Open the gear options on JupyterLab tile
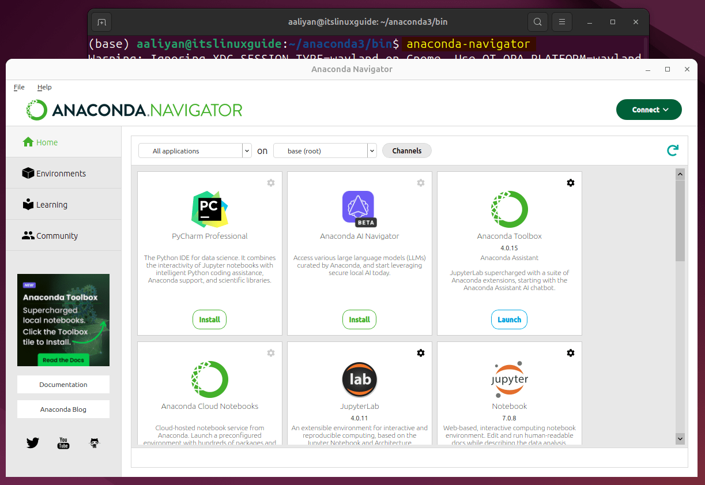Screen dimensions: 705x485 pyautogui.click(x=420, y=353)
